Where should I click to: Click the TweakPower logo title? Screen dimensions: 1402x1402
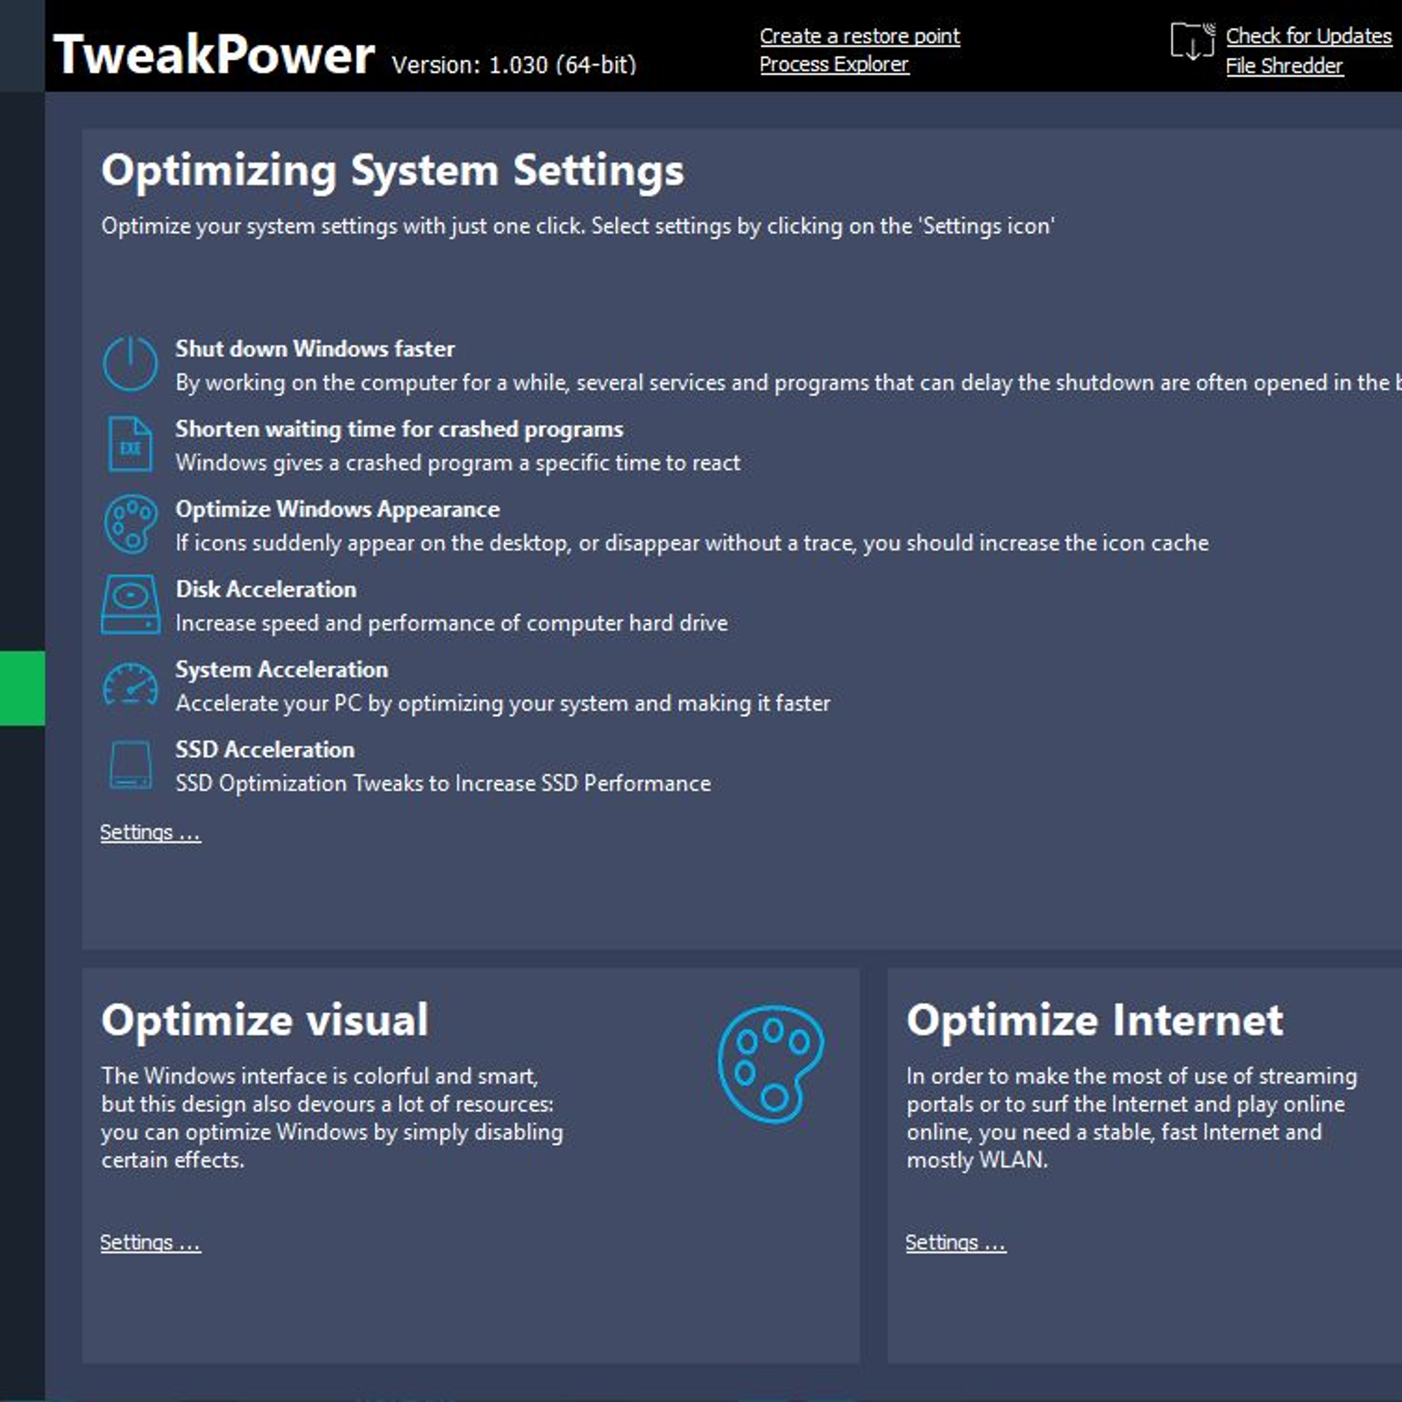[x=214, y=54]
